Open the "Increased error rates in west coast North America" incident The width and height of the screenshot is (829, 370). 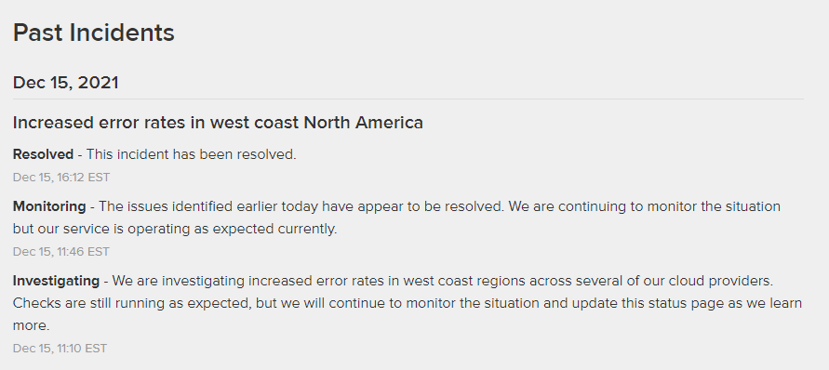[218, 123]
